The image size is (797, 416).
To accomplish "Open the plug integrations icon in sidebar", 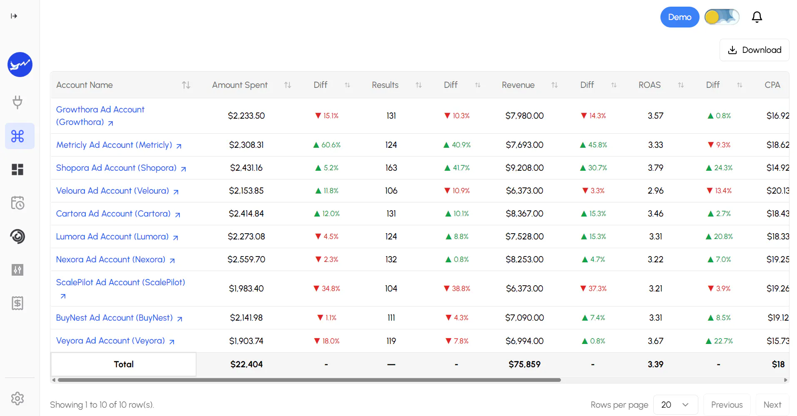I will (17, 102).
